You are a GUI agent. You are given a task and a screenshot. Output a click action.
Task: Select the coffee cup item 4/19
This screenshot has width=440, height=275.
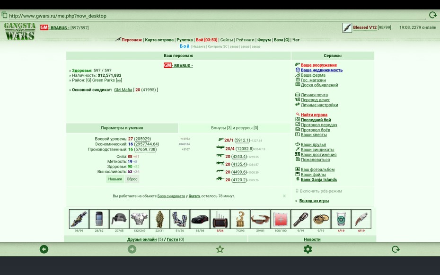[341, 219]
